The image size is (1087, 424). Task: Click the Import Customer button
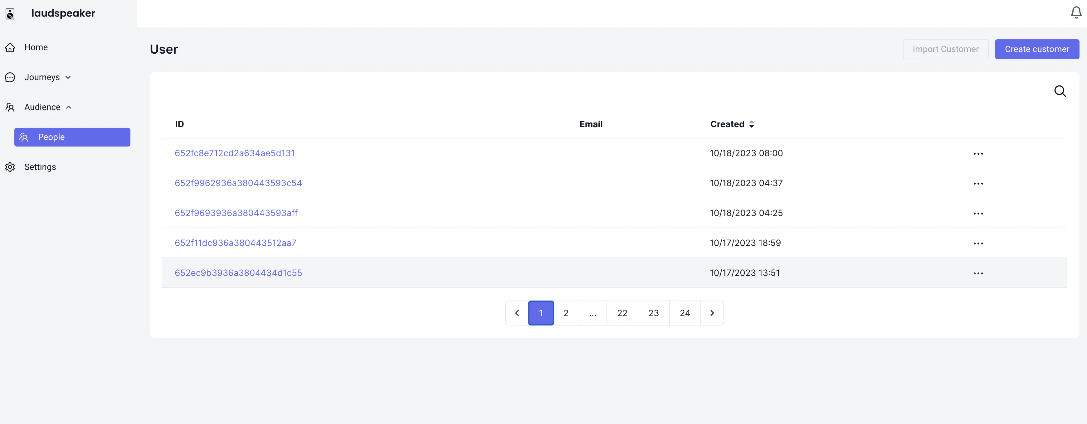coord(945,49)
